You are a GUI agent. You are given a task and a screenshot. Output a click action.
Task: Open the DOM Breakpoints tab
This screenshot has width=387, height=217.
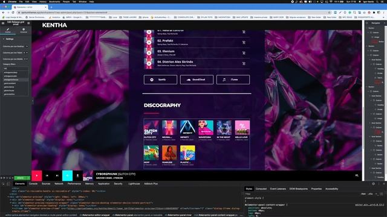(x=298, y=189)
